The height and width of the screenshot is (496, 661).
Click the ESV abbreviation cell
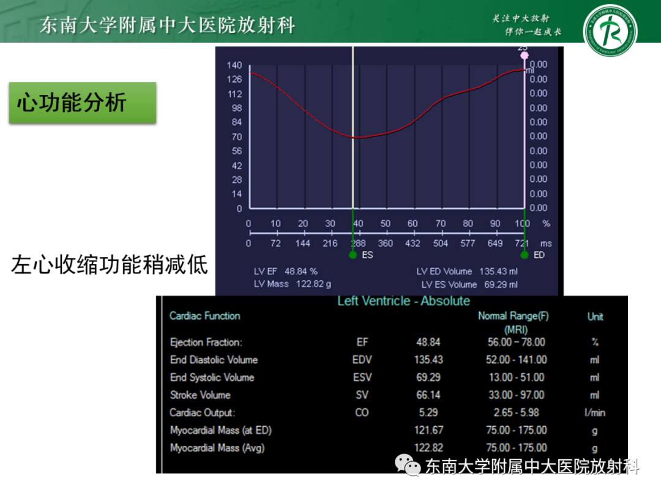click(x=362, y=377)
